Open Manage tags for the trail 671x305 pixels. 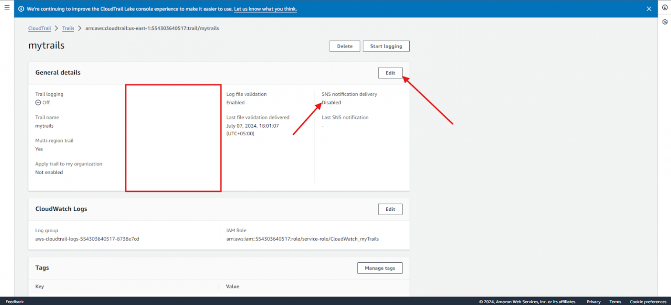tap(380, 268)
